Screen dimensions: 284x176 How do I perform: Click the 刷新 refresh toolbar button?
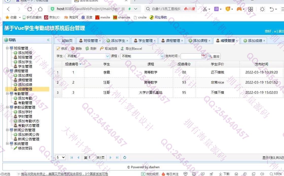click(x=91, y=48)
